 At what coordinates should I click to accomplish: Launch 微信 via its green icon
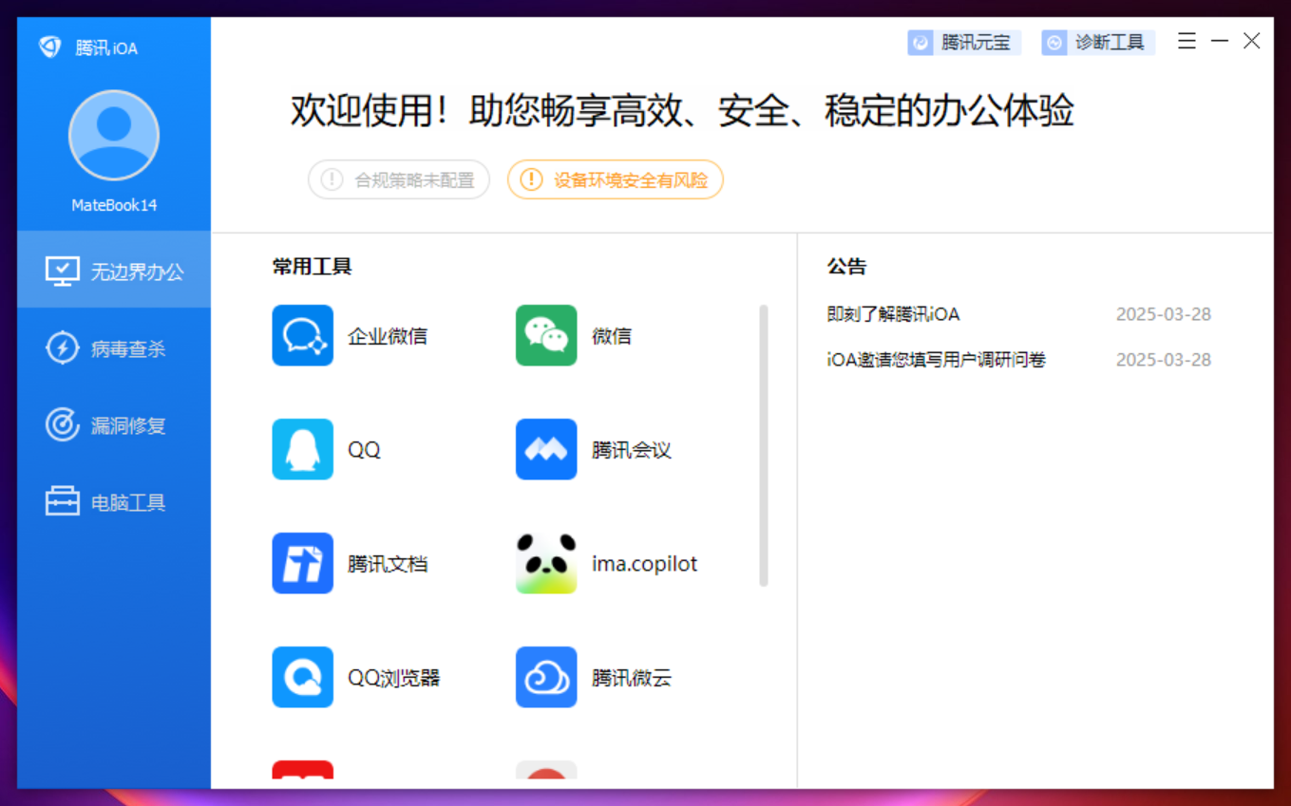pos(546,335)
